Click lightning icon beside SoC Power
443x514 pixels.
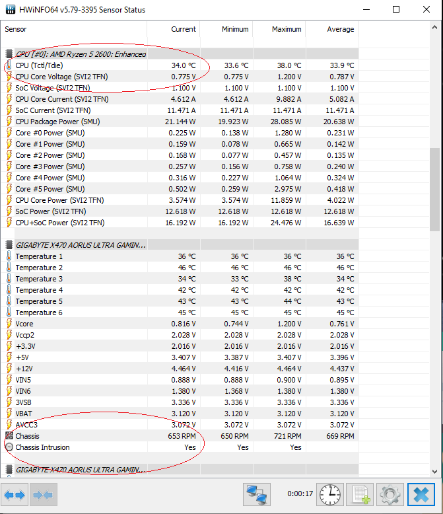point(9,211)
